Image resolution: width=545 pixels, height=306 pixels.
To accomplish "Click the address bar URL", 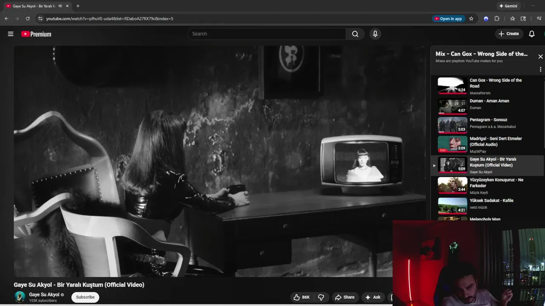I will tap(109, 19).
